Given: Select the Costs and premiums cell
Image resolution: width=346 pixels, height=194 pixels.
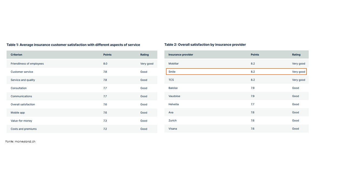Looking at the screenshot, I should point(24,129).
